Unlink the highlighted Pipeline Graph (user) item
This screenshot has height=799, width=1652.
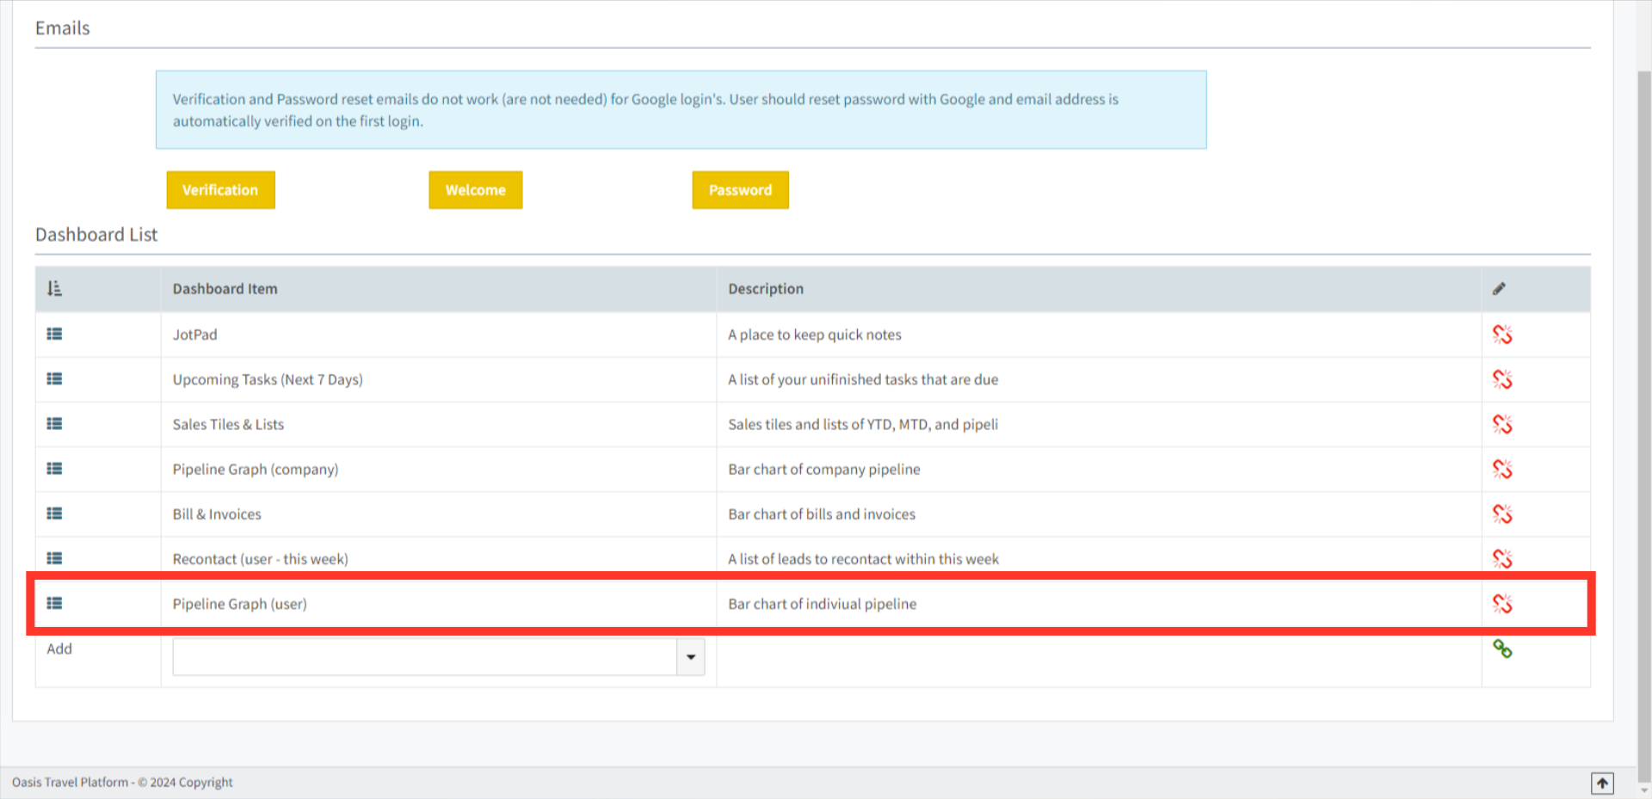1503,603
